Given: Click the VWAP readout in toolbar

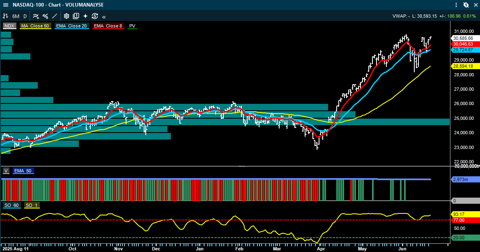Looking at the screenshot, I should pos(401,16).
